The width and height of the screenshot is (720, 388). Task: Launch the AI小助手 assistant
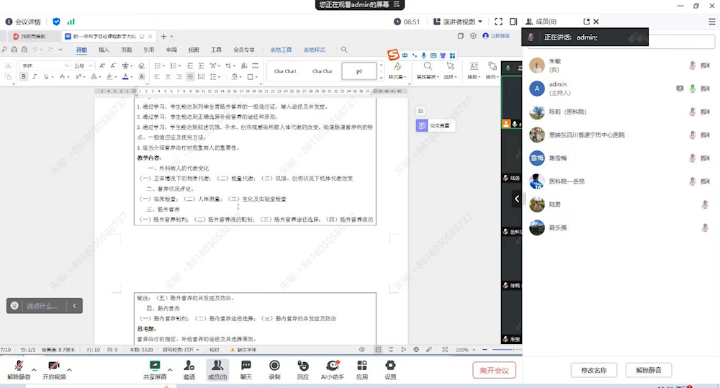click(332, 370)
